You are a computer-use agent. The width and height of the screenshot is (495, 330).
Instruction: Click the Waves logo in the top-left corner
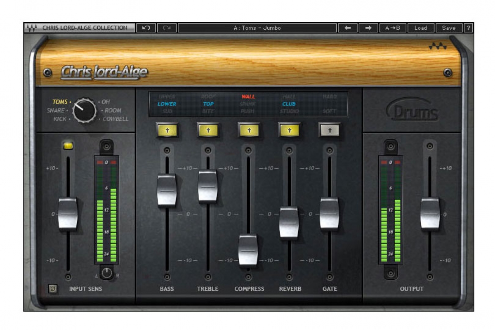[x=31, y=28]
